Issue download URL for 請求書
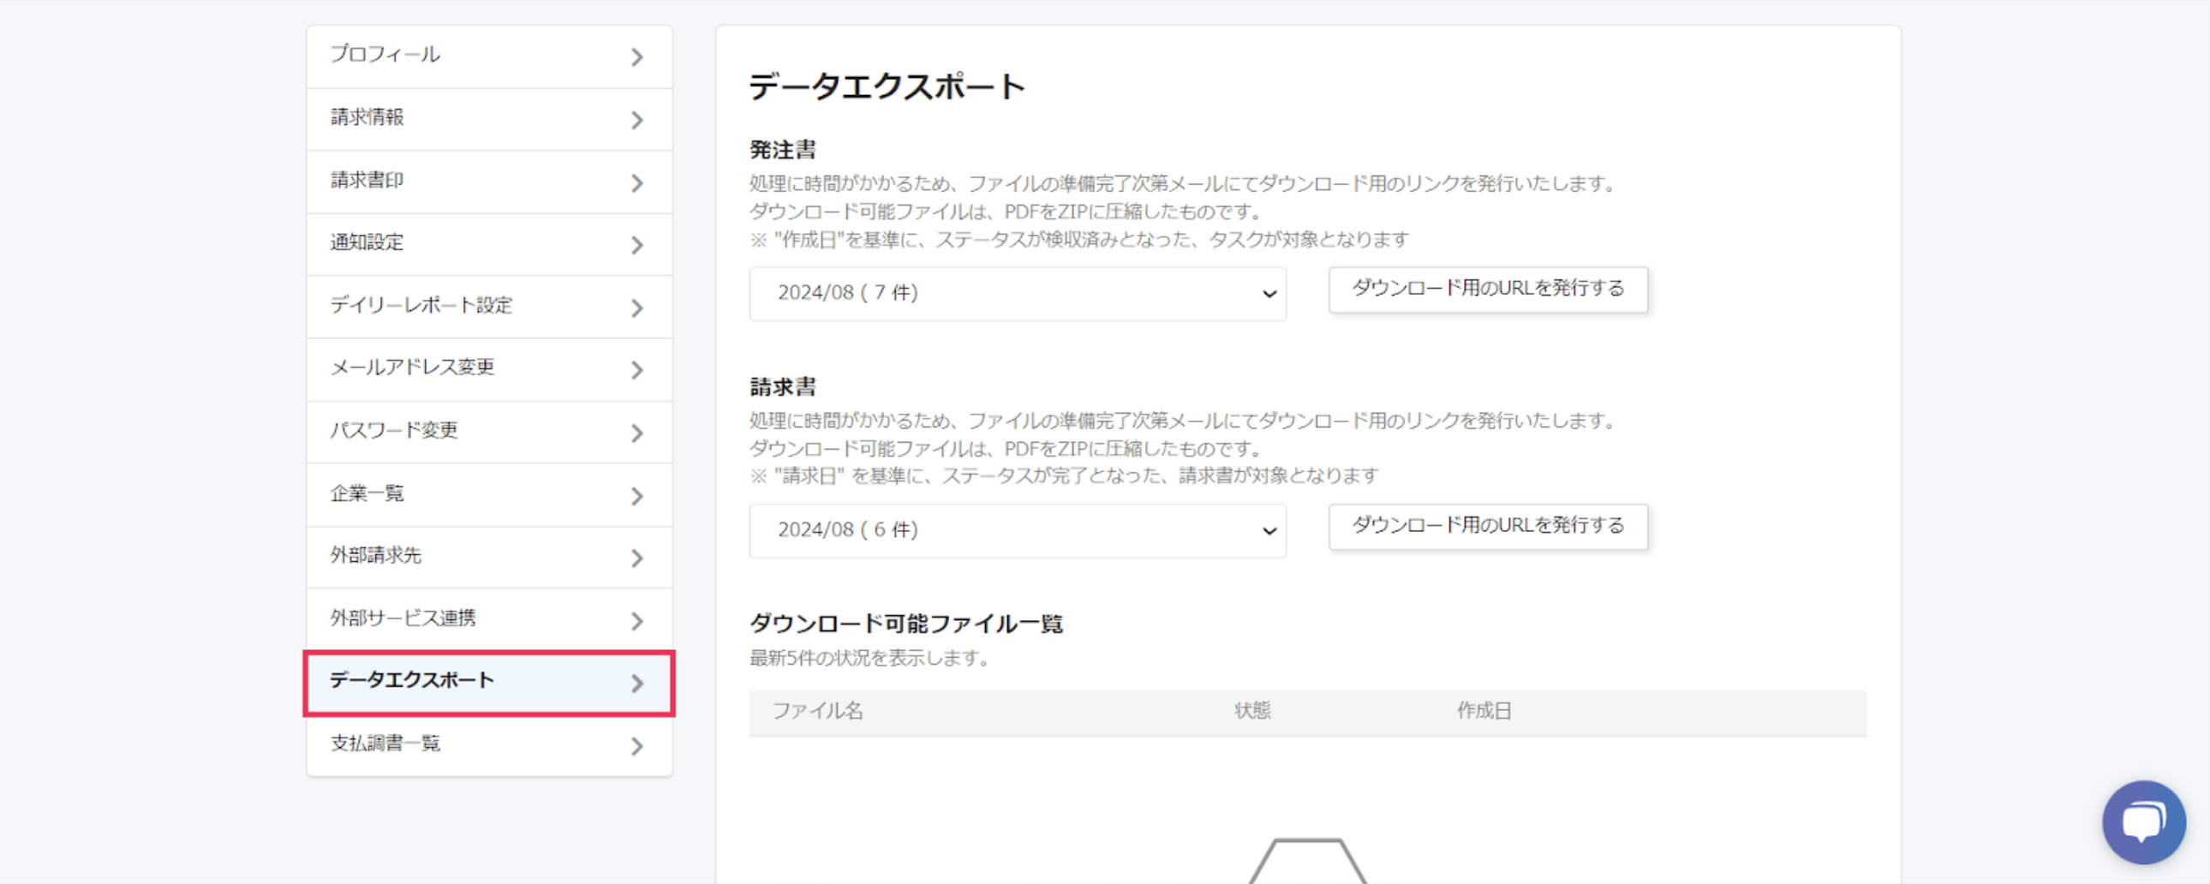This screenshot has height=884, width=2210. click(1488, 526)
